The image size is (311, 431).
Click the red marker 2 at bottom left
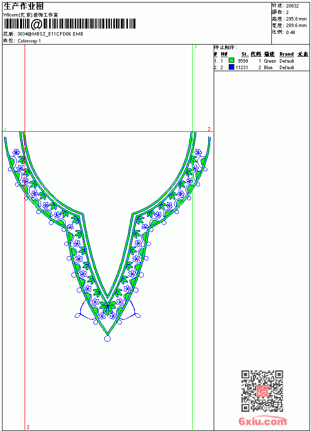28,427
